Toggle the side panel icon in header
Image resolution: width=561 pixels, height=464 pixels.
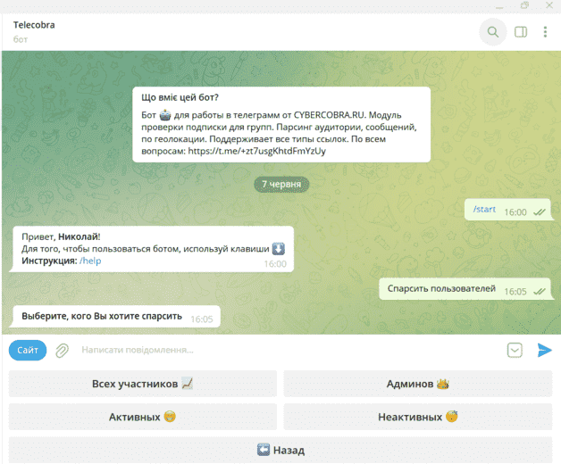click(521, 32)
